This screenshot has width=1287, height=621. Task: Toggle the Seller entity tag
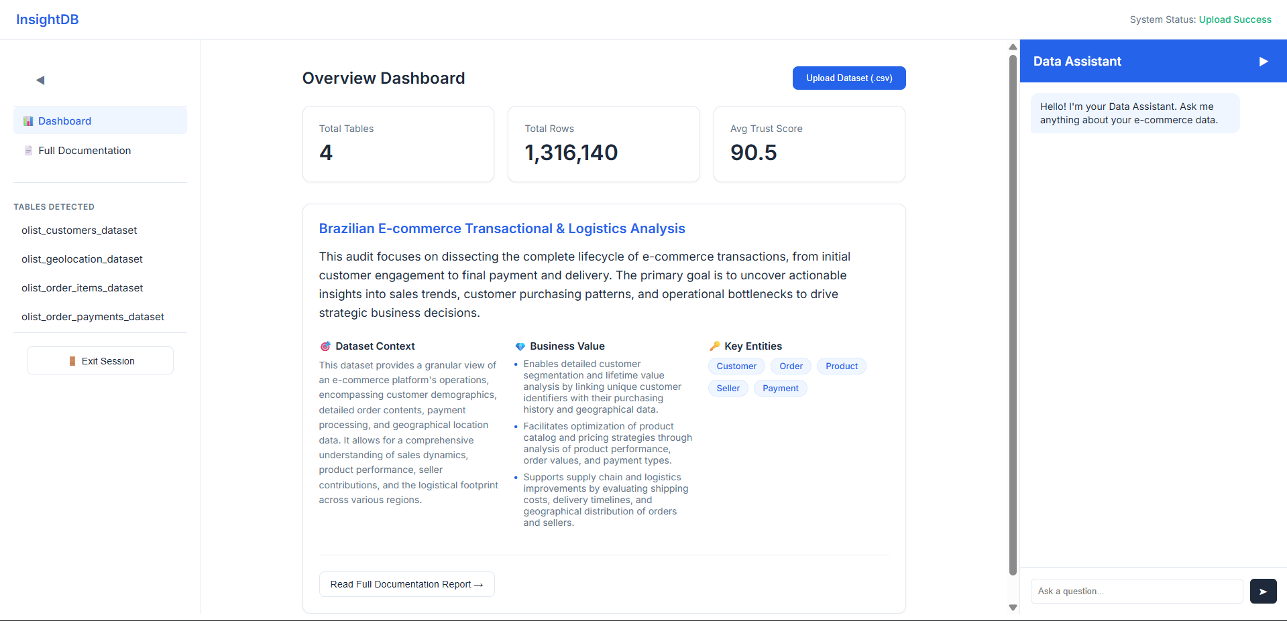(728, 388)
